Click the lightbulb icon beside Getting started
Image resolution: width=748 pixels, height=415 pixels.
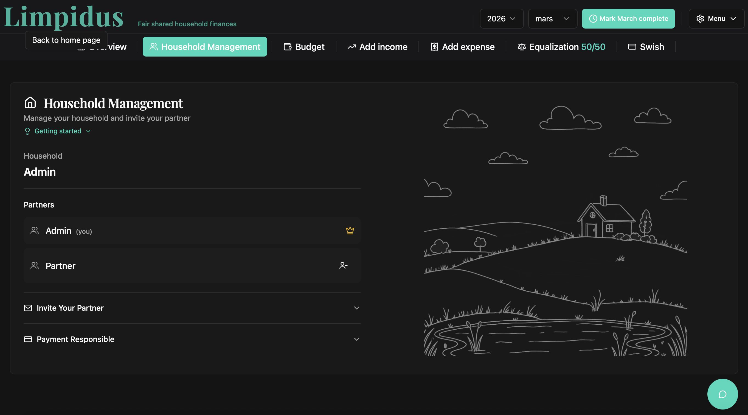tap(27, 131)
